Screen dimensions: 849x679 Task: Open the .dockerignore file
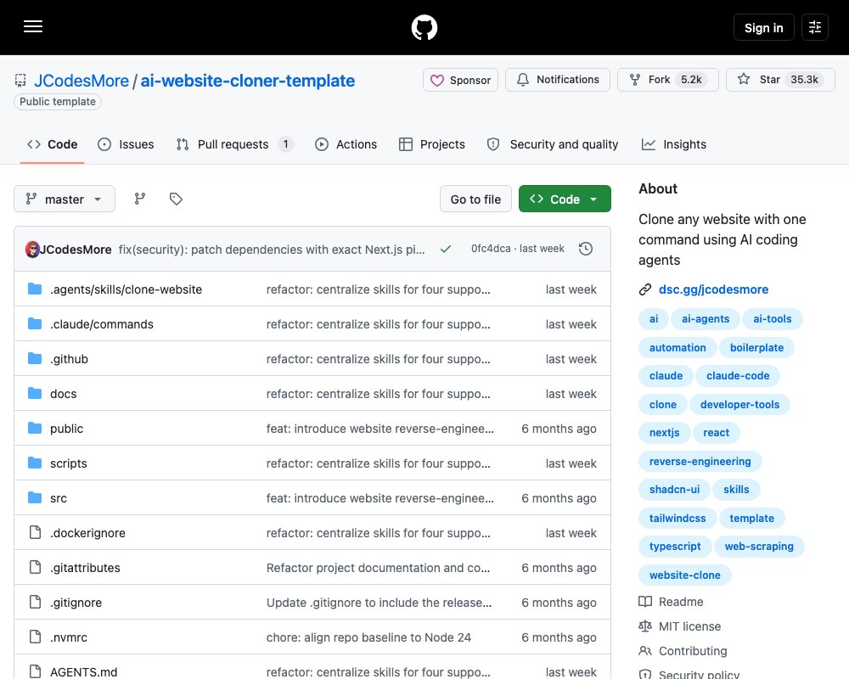click(87, 533)
